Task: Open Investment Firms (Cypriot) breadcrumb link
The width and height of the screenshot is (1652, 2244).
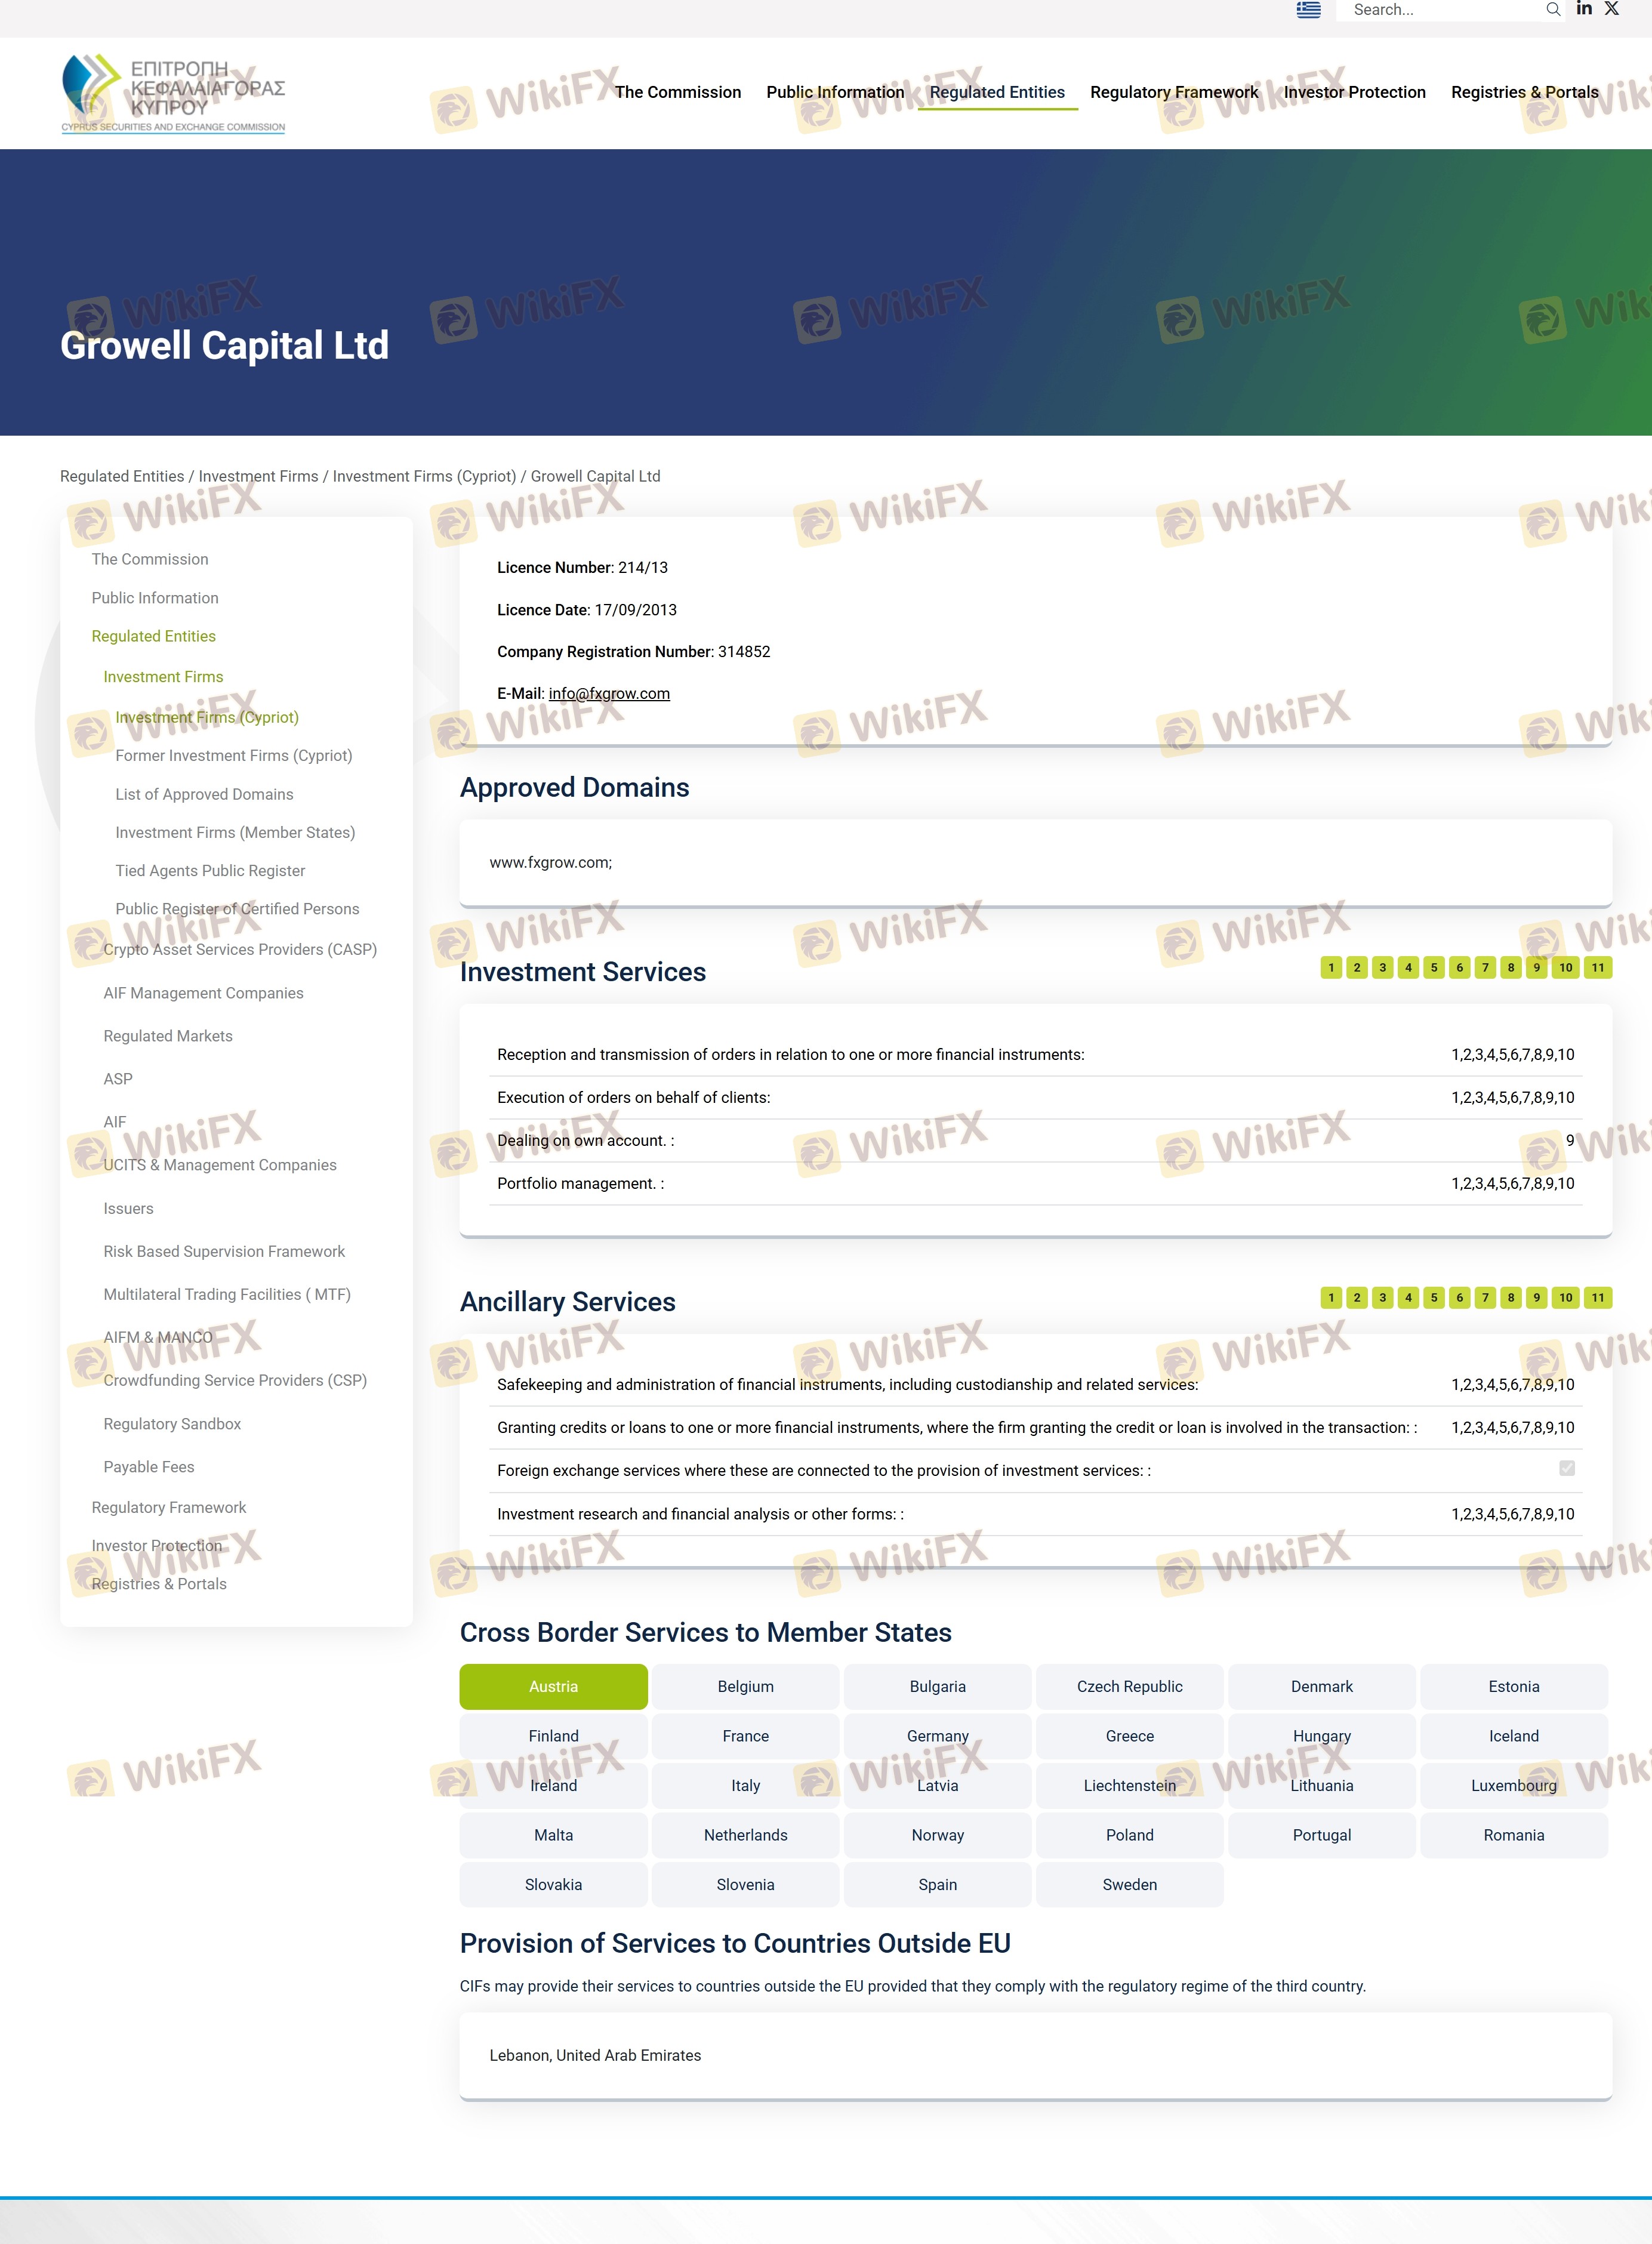Action: pyautogui.click(x=424, y=476)
